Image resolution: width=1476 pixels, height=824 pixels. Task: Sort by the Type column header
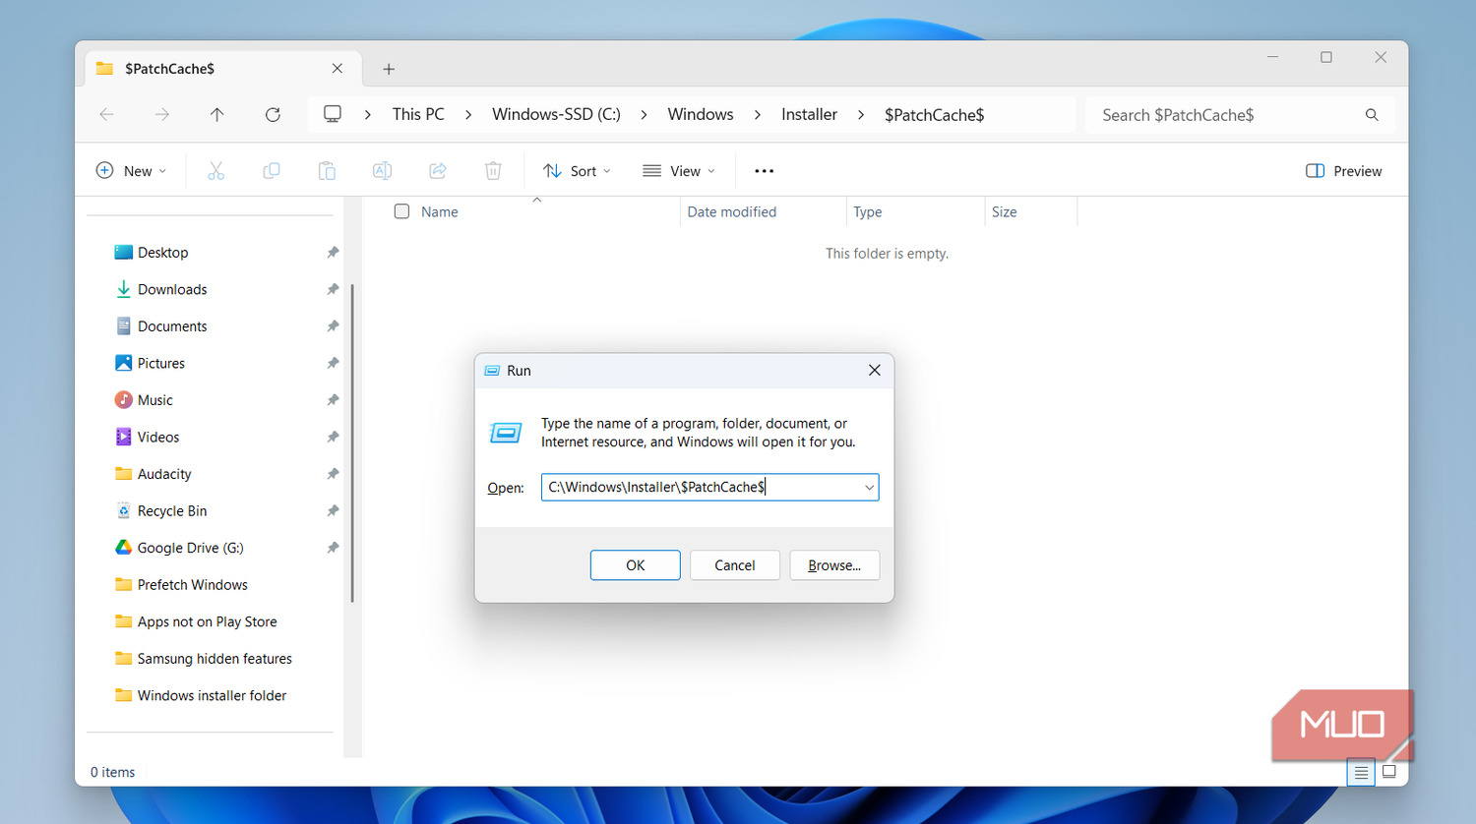868,211
